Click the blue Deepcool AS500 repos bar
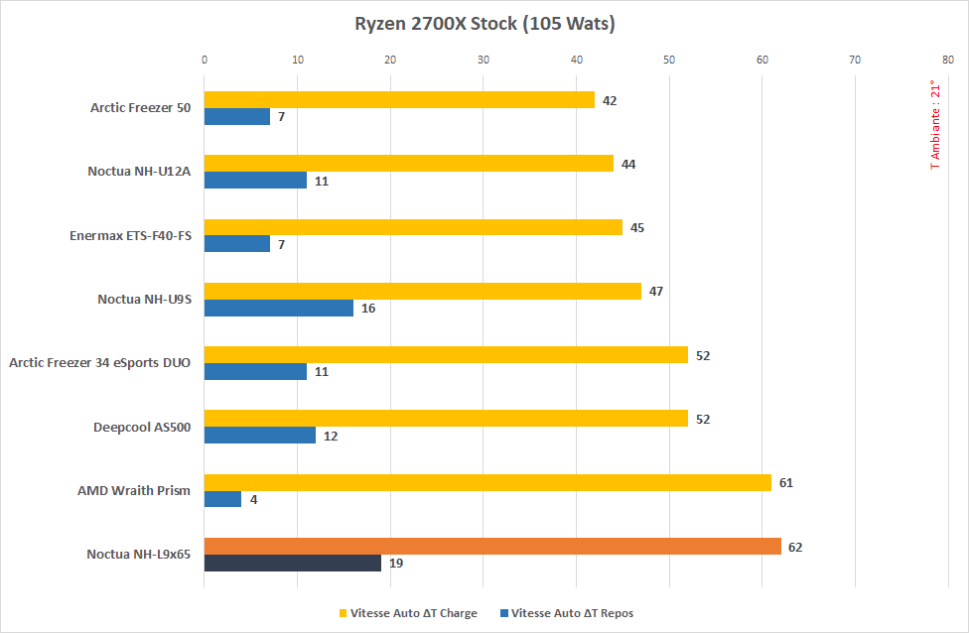This screenshot has height=633, width=969. coord(260,436)
